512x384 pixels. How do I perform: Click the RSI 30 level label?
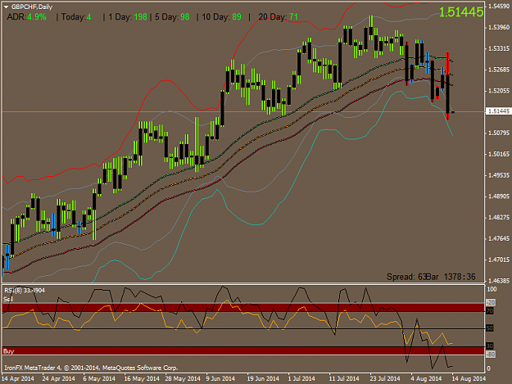pos(489,346)
